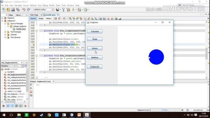Open the Members dropdown in Navigator
This screenshot has height=118, width=210.
9,66
